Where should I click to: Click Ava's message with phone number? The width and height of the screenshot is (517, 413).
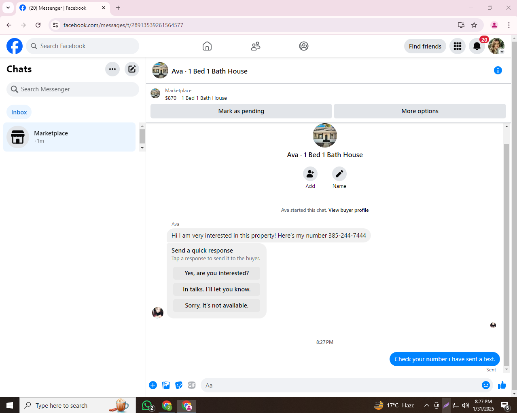pos(269,236)
